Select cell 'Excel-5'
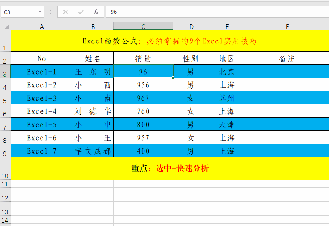This screenshot has width=329, height=226. coord(42,124)
